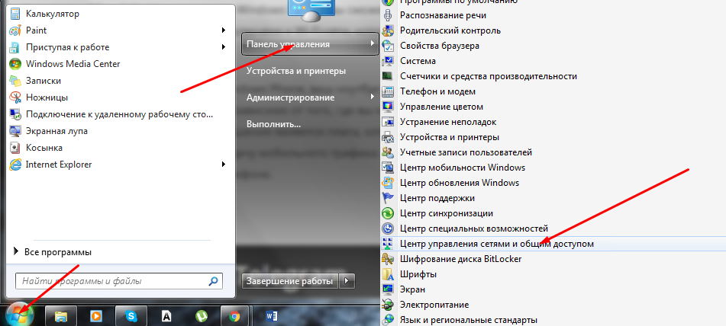726x326 pixels.
Task: Select Устройства и принтеры in control panel list
Action: 450,137
